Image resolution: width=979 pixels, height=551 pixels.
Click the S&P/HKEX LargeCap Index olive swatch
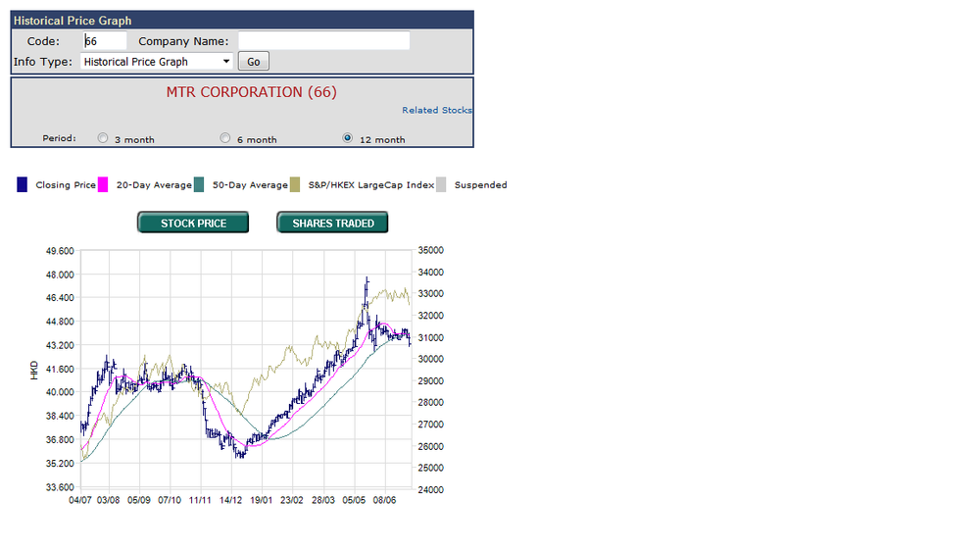pyautogui.click(x=295, y=184)
